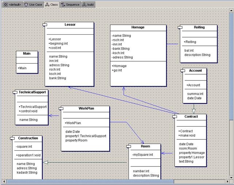Switch to the Use Case tab
This screenshot has width=234, height=185.
click(33, 5)
